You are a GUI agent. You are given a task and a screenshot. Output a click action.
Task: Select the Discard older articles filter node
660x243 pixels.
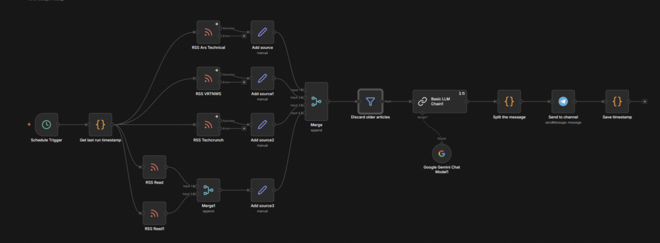click(370, 102)
